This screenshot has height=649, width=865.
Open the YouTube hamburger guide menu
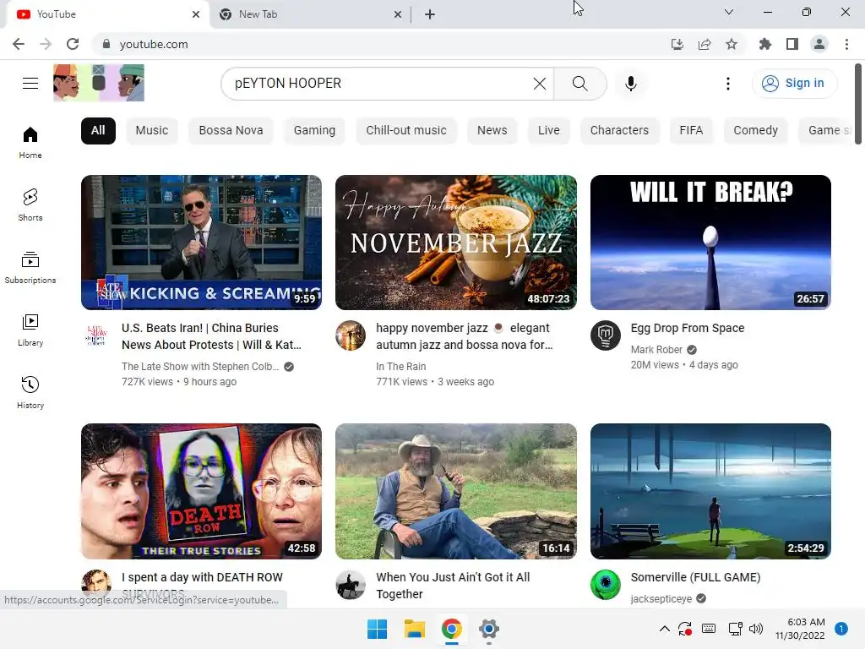click(30, 84)
